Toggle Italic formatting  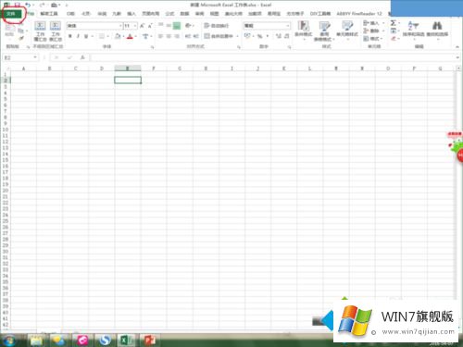coord(78,36)
